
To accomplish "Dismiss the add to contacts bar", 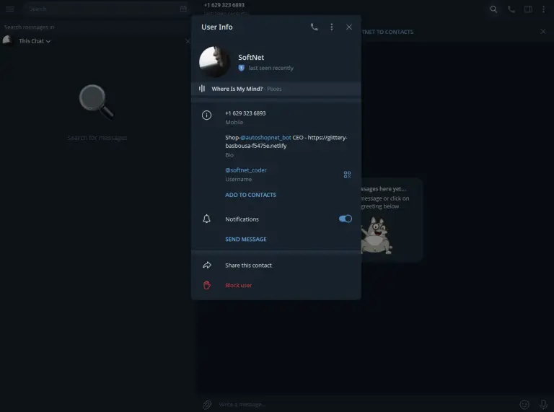I will [x=543, y=32].
